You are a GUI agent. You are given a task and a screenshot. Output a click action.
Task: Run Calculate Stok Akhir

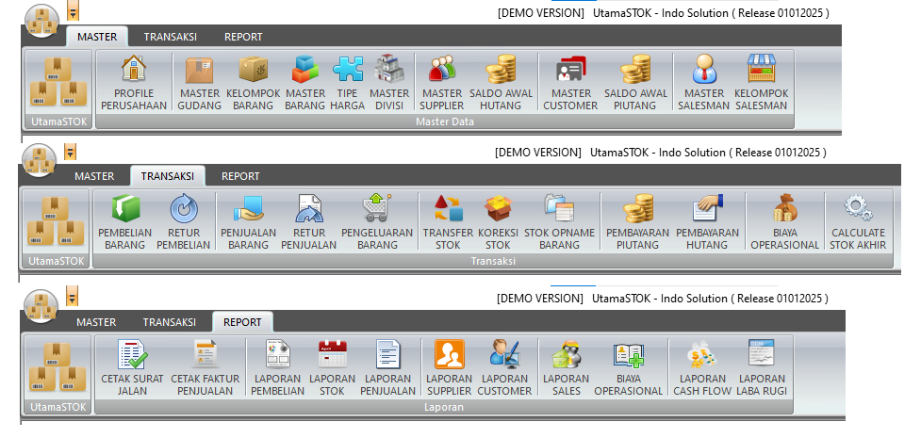858,222
